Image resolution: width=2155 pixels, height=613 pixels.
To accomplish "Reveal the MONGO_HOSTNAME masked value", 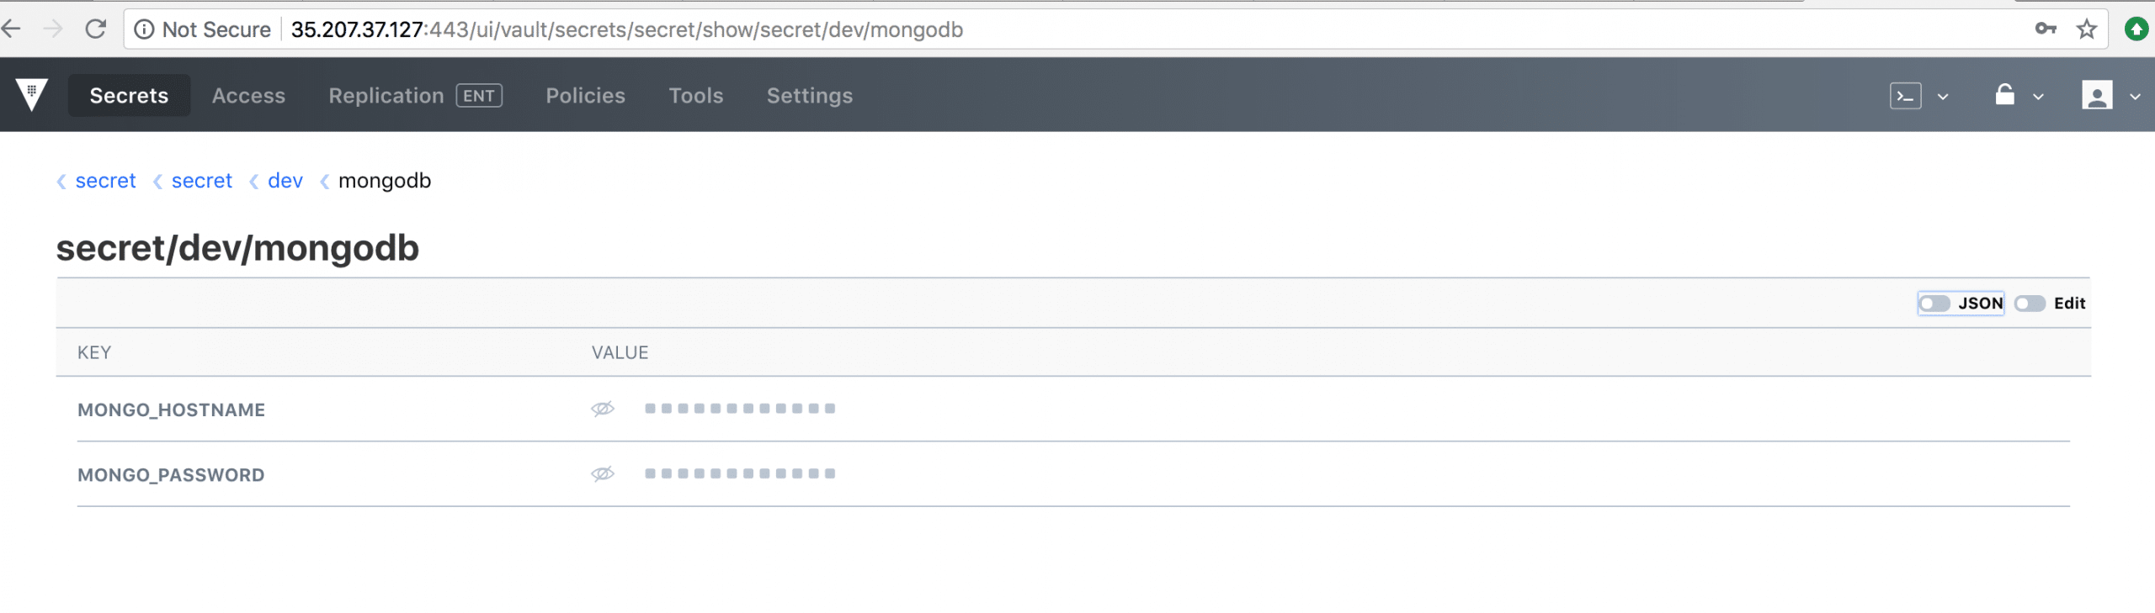I will 602,409.
